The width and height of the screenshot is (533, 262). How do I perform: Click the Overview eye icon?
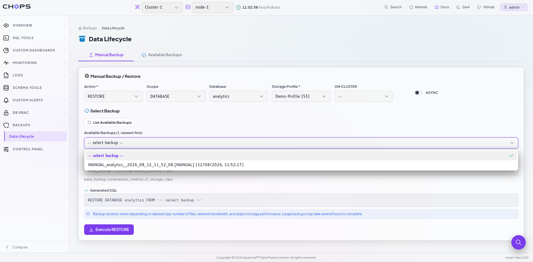pos(6,25)
